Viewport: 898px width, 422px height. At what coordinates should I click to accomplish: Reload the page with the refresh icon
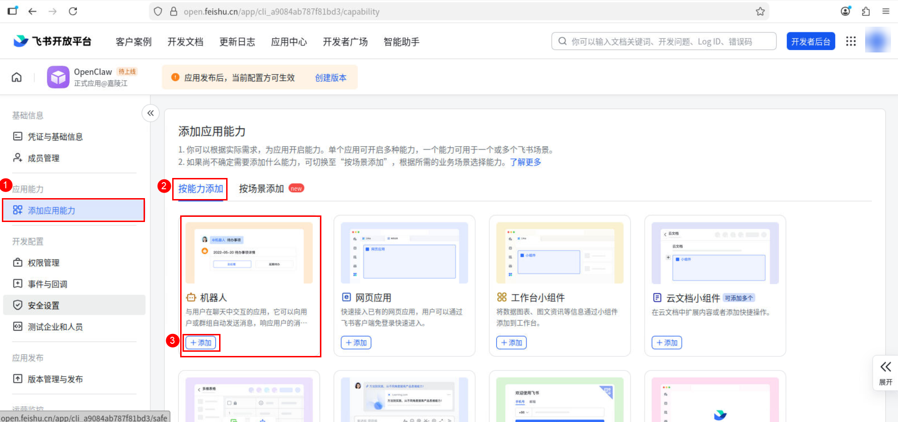73,11
